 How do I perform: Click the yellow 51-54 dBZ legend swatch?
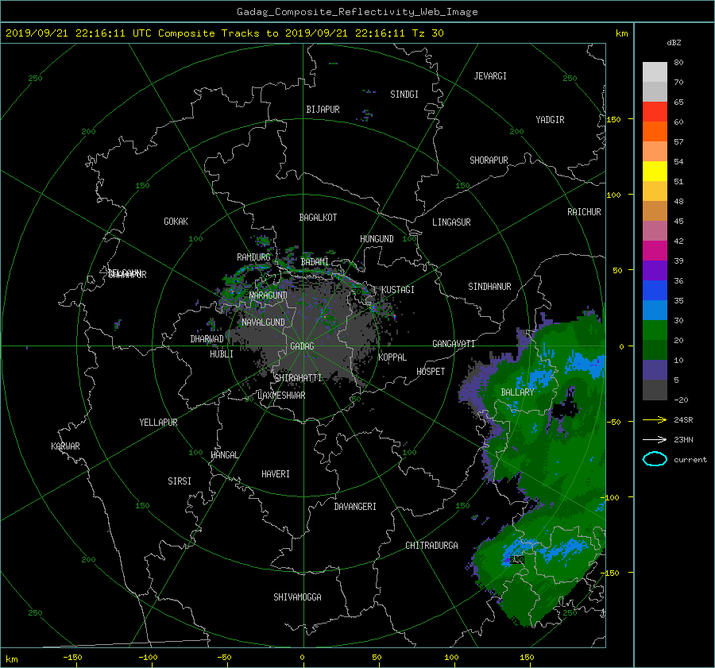pos(655,172)
